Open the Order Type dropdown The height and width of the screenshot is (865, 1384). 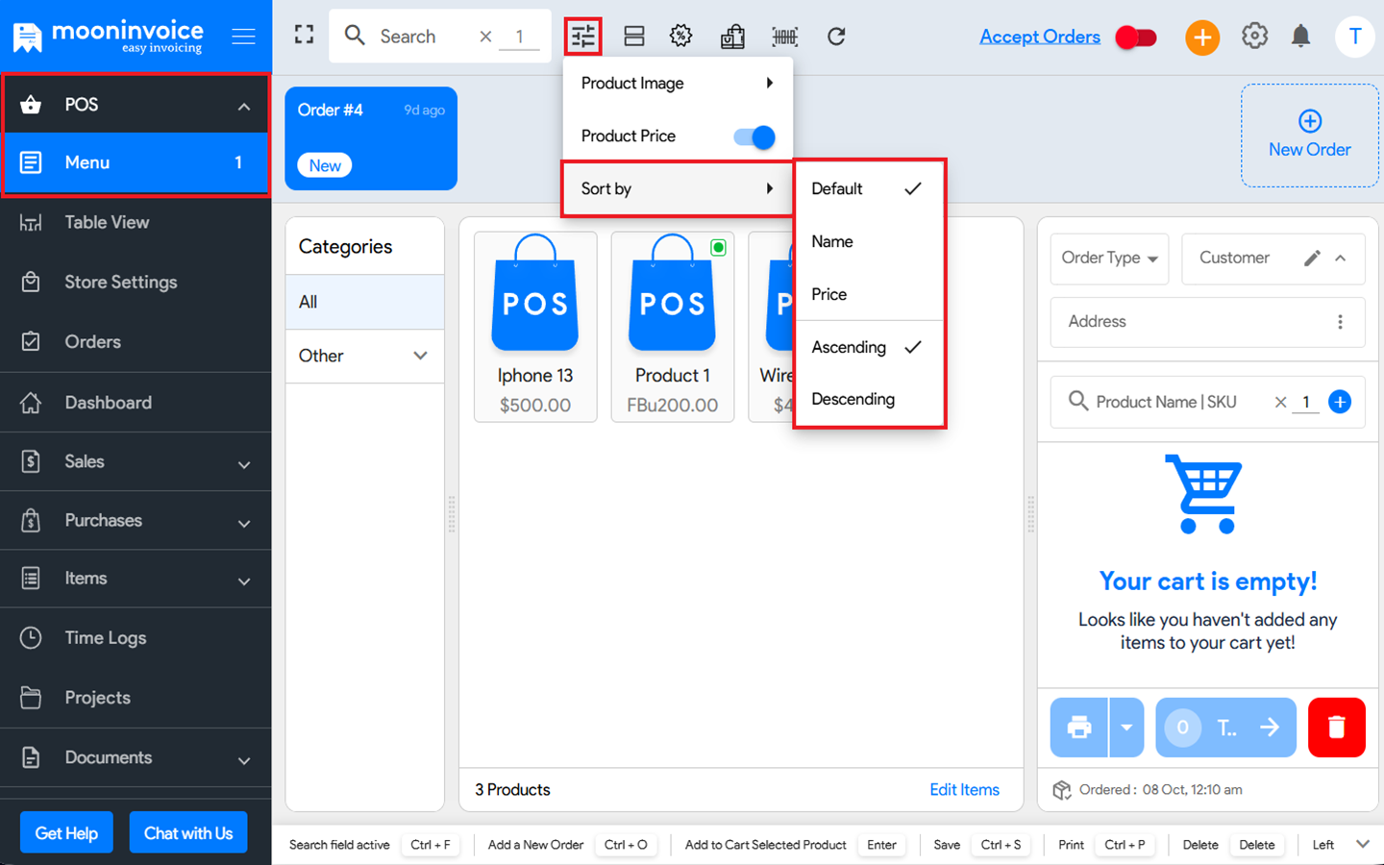pyautogui.click(x=1108, y=259)
